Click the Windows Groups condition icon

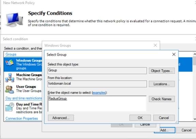[10, 63]
